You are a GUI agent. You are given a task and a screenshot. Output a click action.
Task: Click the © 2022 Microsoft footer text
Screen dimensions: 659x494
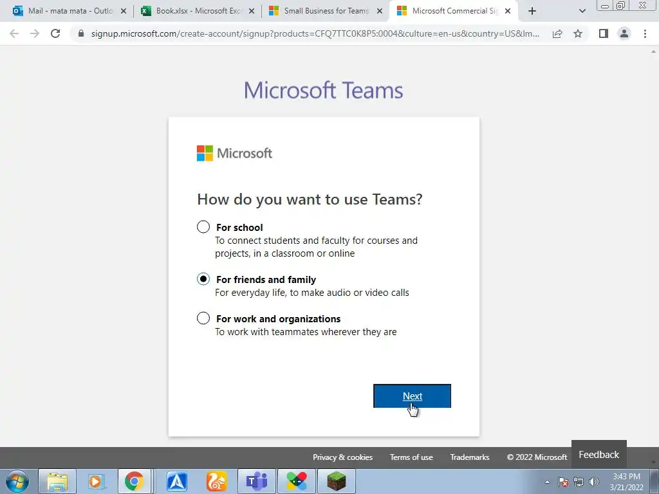537,457
